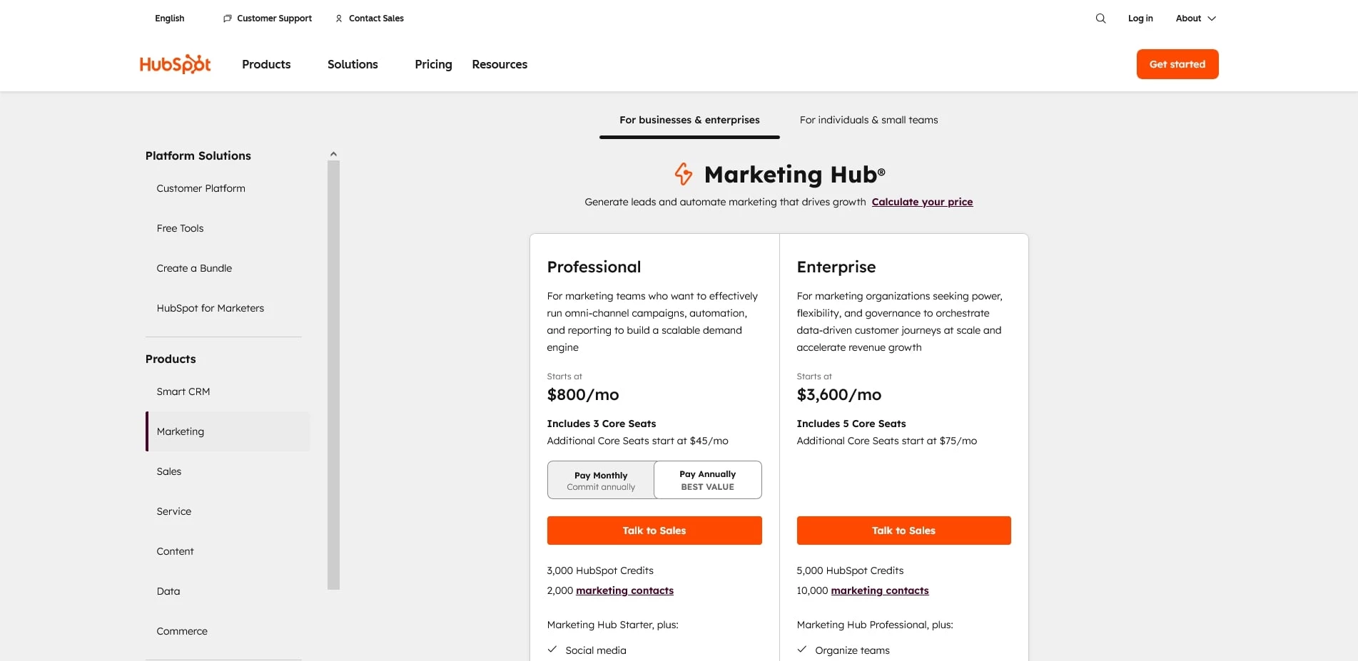Viewport: 1358px width, 661px height.
Task: Switch to the For individuals & small teams tab
Action: click(x=868, y=120)
